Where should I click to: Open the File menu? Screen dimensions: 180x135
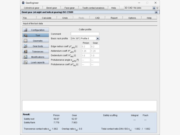click(x=25, y=18)
